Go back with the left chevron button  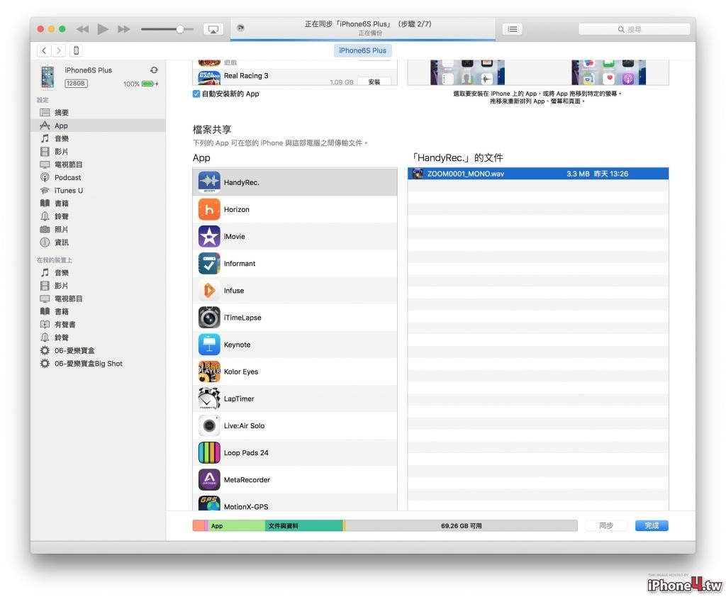tap(44, 50)
